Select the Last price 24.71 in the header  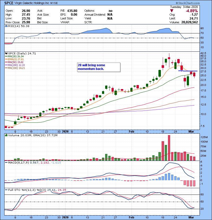click(x=194, y=19)
